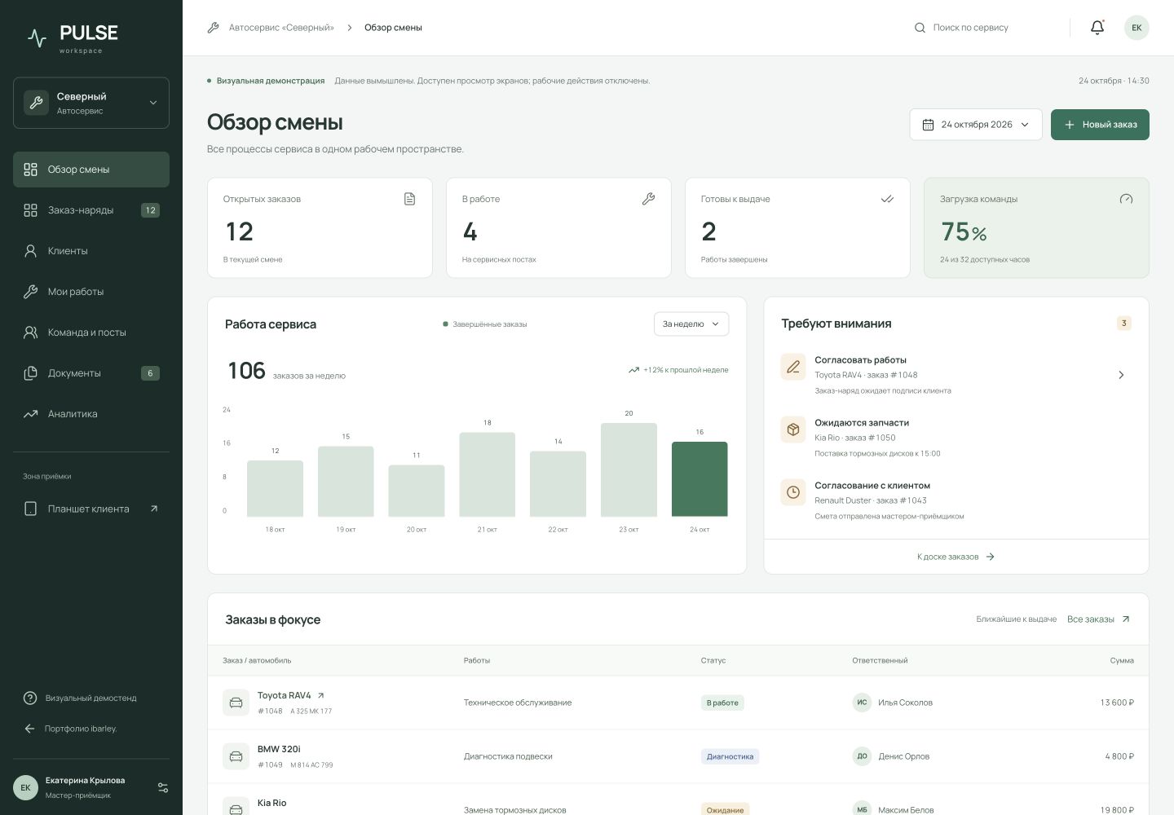Click the box icon for Ожидаются запчасти

(793, 430)
